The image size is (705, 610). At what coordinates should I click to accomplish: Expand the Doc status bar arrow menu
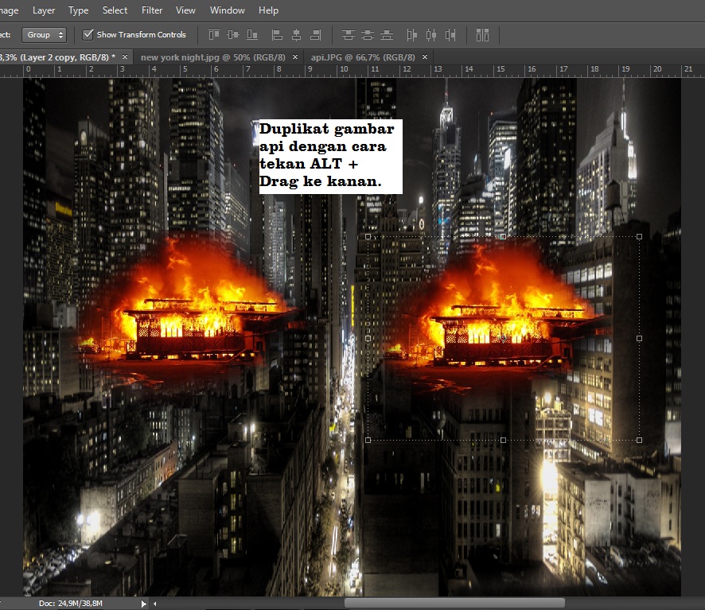pyautogui.click(x=143, y=604)
